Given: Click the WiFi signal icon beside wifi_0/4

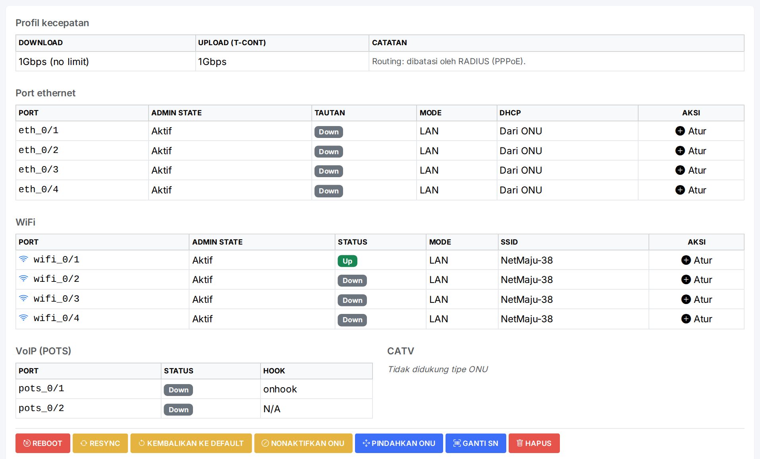Looking at the screenshot, I should pos(23,318).
